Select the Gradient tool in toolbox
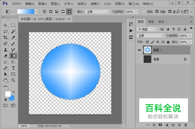The image size is (195, 129). tap(13, 56)
